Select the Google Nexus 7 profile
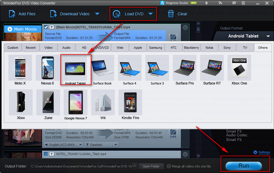274x173 pixels. pos(76,105)
